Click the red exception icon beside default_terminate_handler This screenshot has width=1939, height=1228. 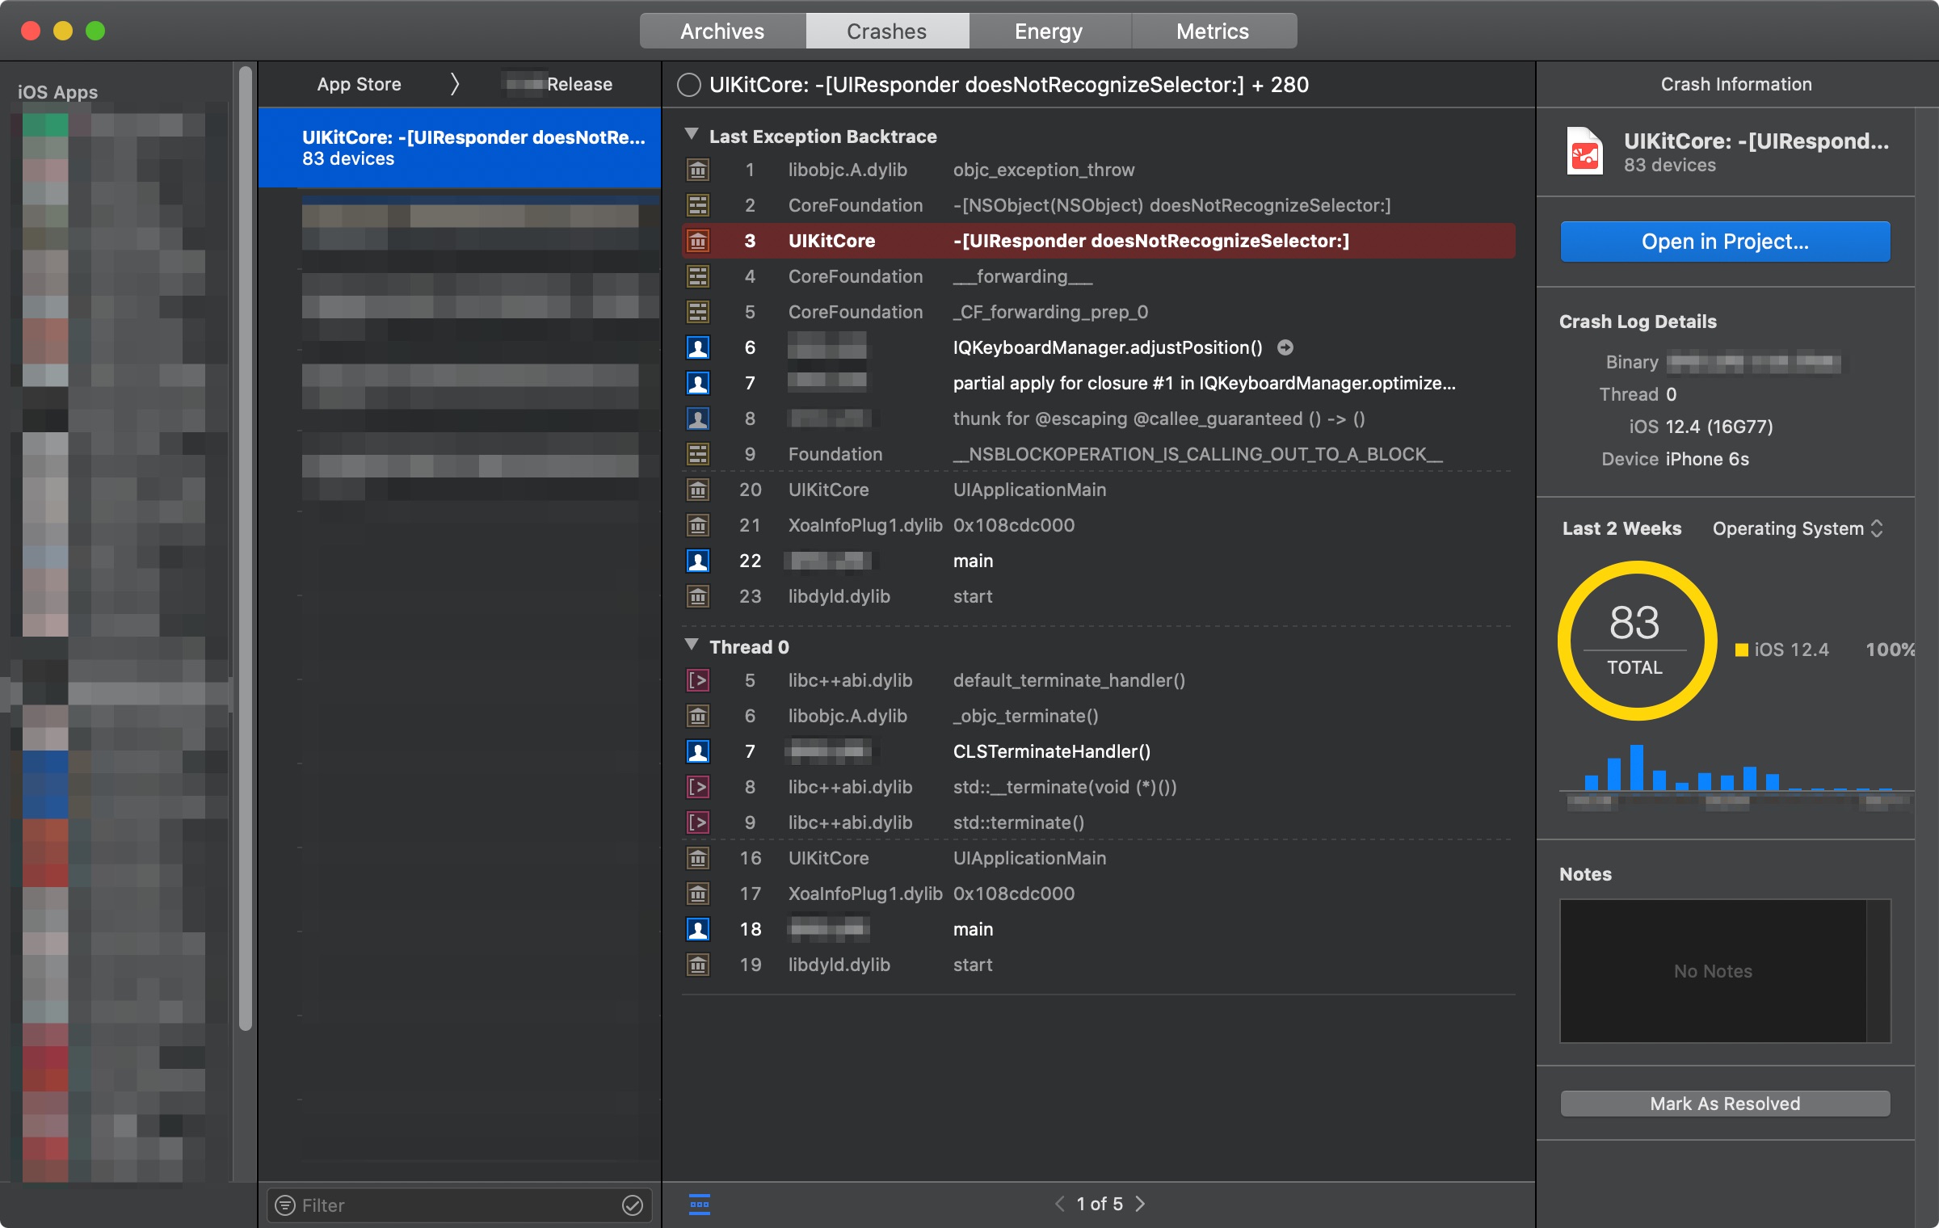698,680
